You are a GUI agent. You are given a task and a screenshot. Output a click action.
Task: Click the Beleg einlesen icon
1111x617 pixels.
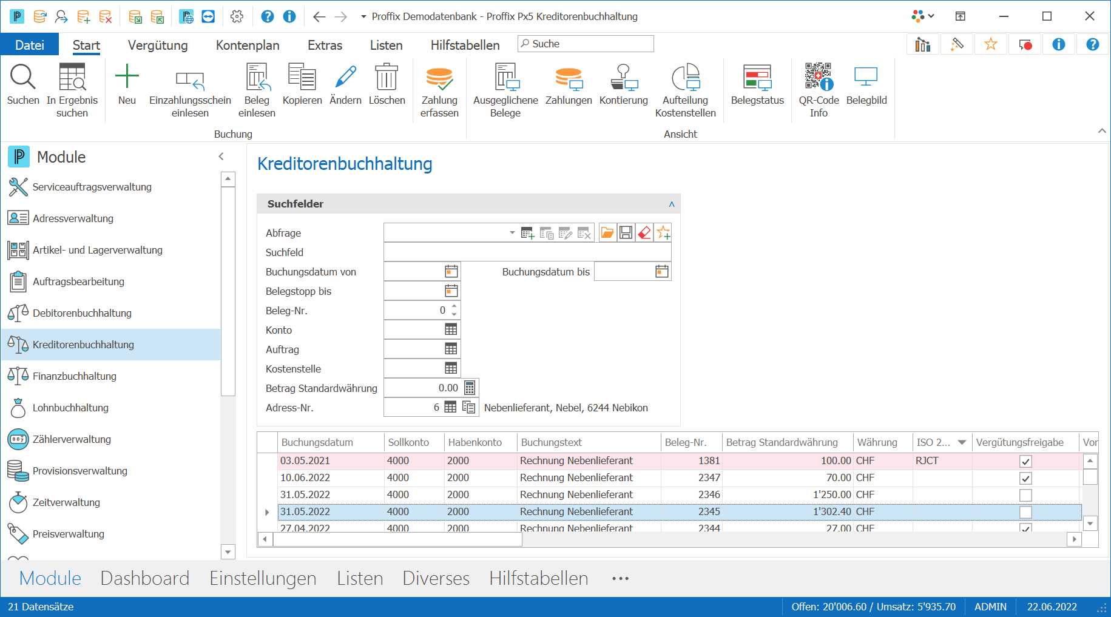click(x=257, y=77)
